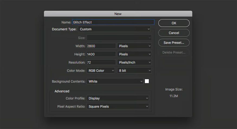This screenshot has width=237, height=129.
Task: Expand the Pixel Aspect Ratio dropdown
Action: tap(118, 107)
